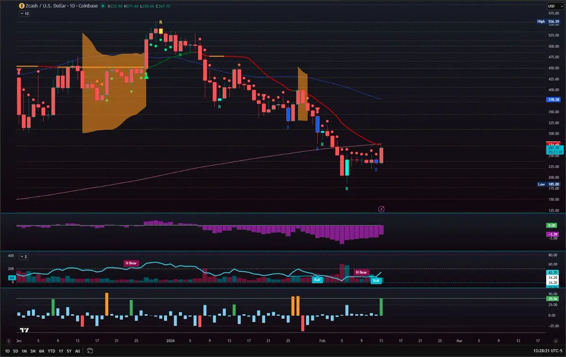
Task: Select the 5D time range
Action: tap(16, 350)
